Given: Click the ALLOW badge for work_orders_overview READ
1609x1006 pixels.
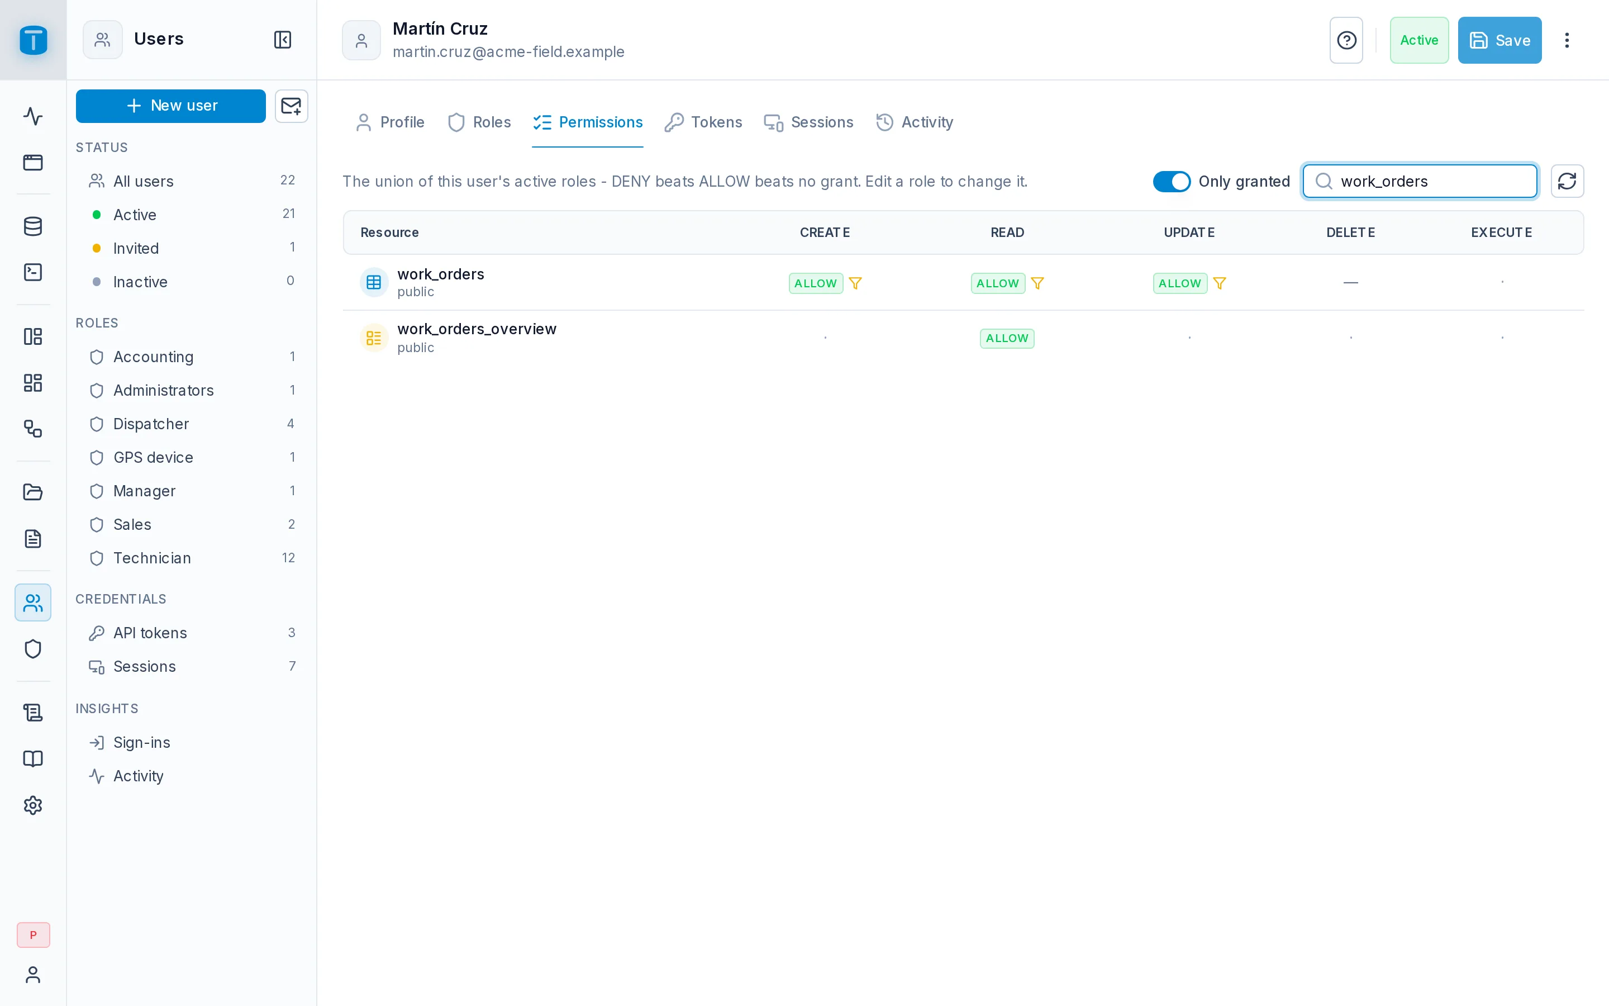Looking at the screenshot, I should coord(1007,338).
